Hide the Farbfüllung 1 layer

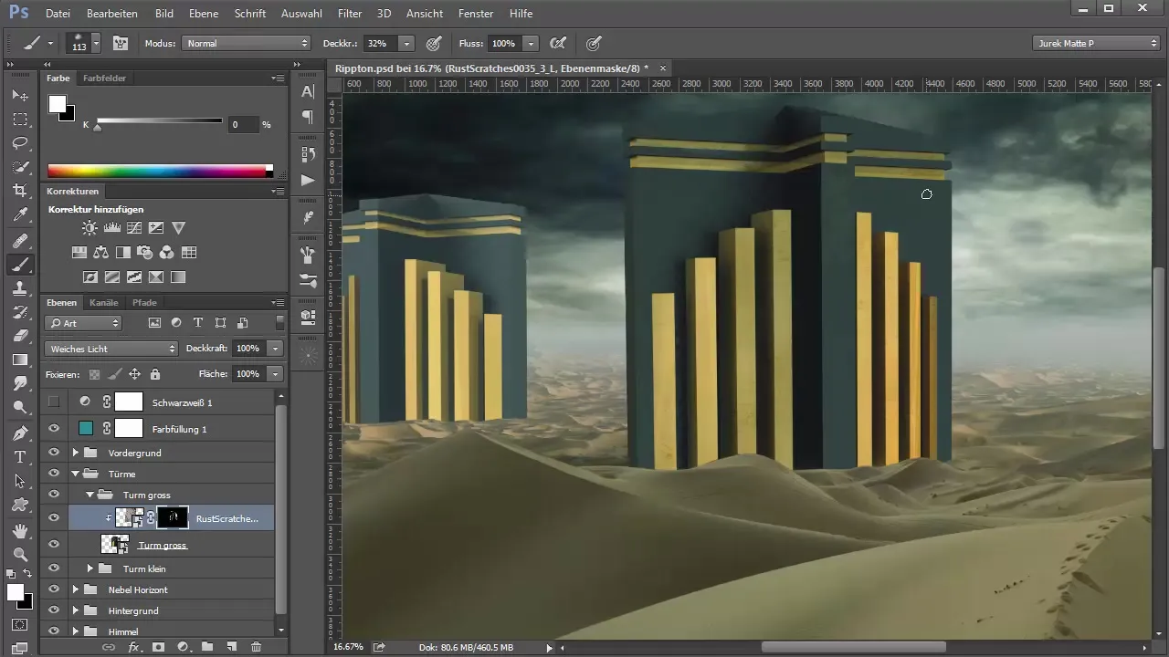[x=54, y=428]
